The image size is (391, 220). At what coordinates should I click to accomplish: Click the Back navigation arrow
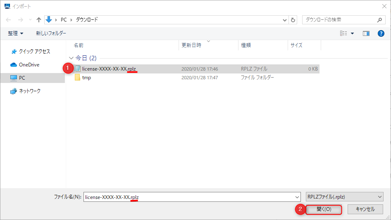8,20
